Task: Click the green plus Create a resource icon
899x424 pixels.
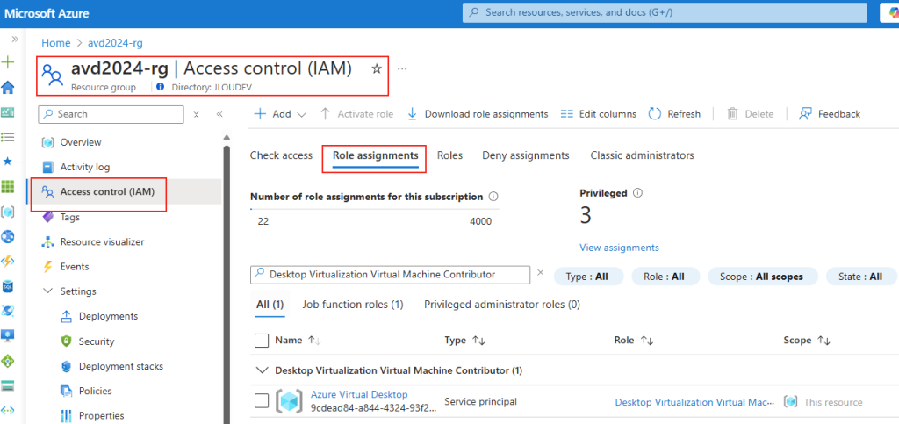Action: coord(8,61)
